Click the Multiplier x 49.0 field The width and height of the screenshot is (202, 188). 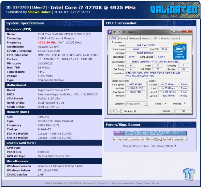pyautogui.click(x=136, y=88)
